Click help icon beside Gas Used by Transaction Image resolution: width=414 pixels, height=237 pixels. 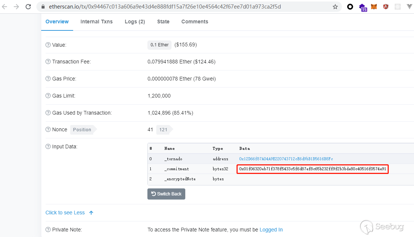48,113
